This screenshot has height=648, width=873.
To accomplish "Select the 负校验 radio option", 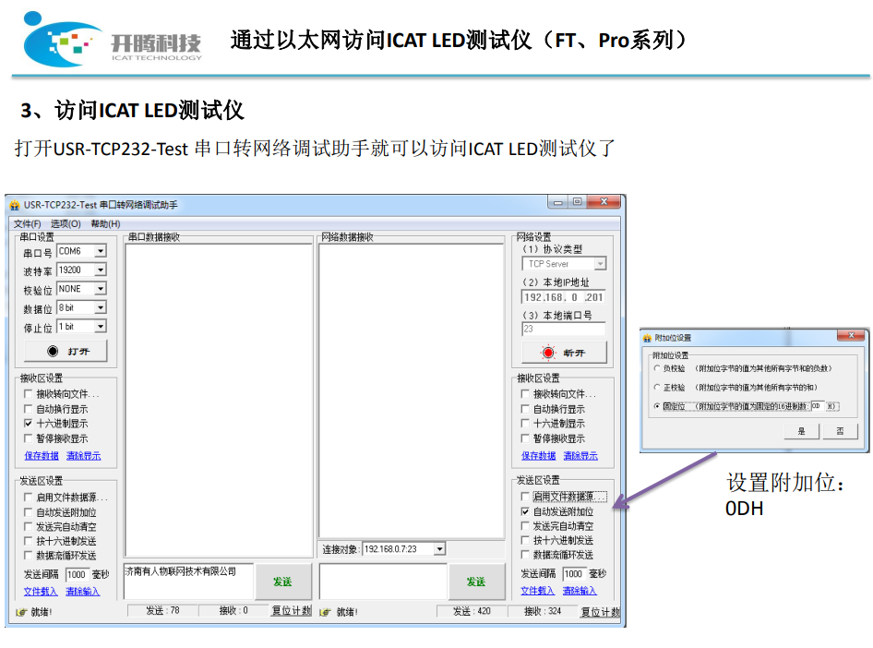I will tap(656, 367).
